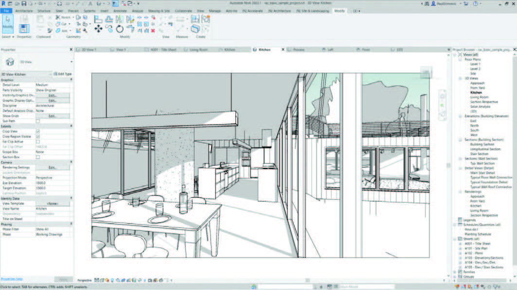Screen dimensions: 517x290
Task: Click the Rotate tool icon
Action: tap(120, 29)
